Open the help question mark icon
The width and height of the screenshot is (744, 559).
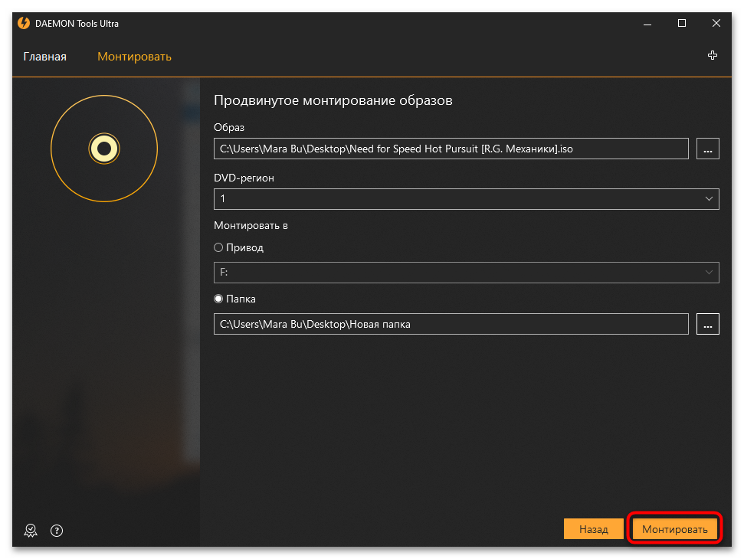(57, 531)
